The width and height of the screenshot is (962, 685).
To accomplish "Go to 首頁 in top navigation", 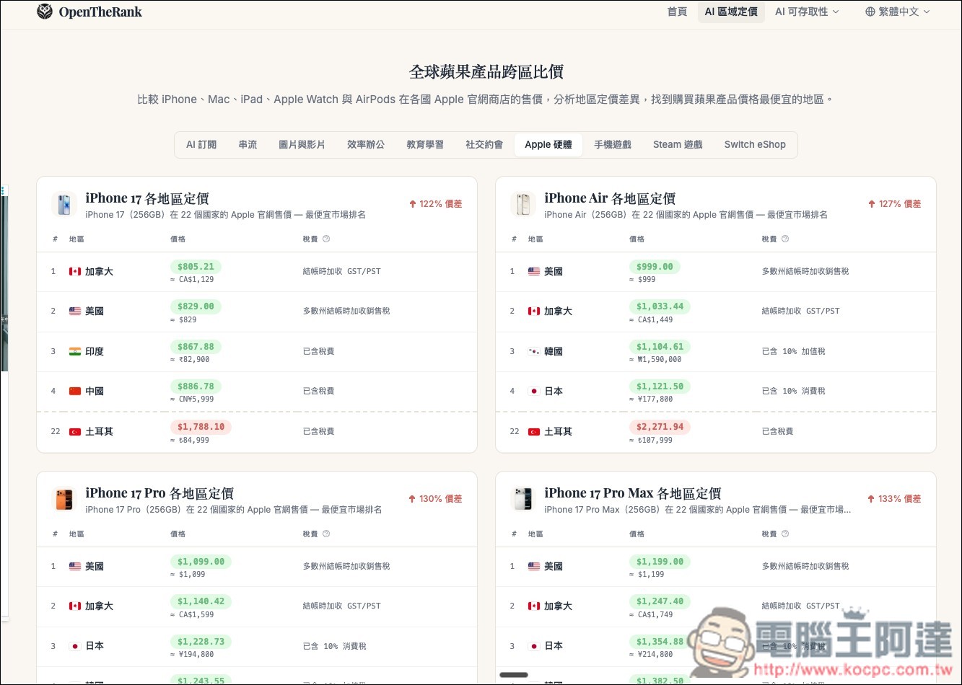I will (677, 12).
